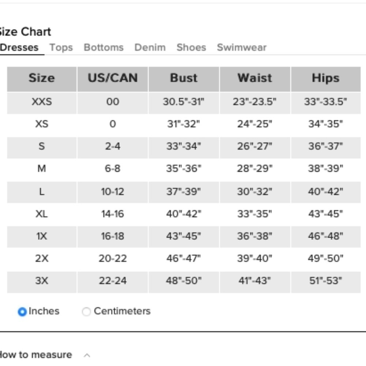366x366 pixels.
Task: Click the Dresses tab
Action: click(x=19, y=48)
